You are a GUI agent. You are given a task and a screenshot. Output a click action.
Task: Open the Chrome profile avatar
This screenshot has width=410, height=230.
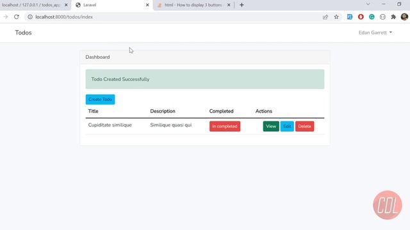pos(404,17)
